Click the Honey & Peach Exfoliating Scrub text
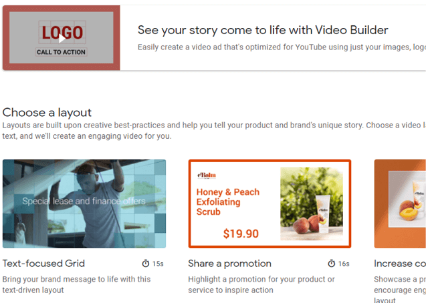This screenshot has height=307, width=428. pyautogui.click(x=228, y=202)
